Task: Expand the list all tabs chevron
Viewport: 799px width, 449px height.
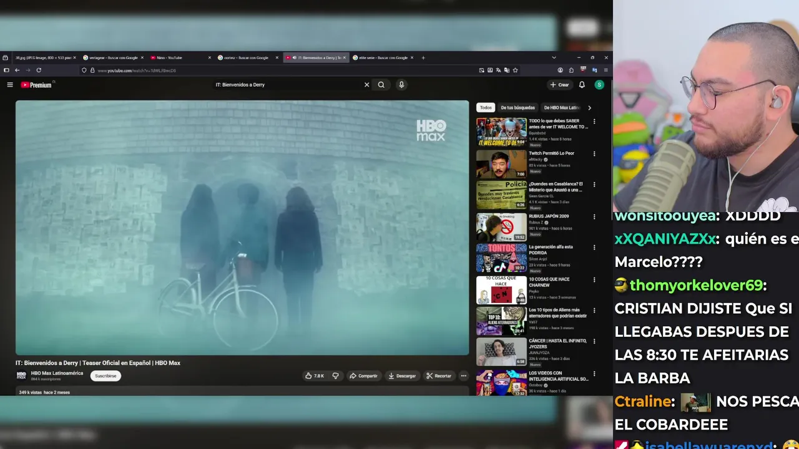Action: (554, 57)
